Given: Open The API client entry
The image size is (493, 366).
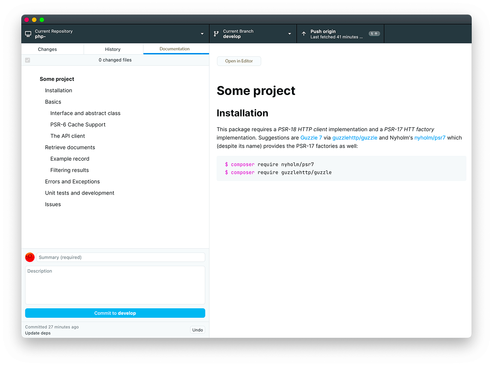Looking at the screenshot, I should click(x=68, y=136).
